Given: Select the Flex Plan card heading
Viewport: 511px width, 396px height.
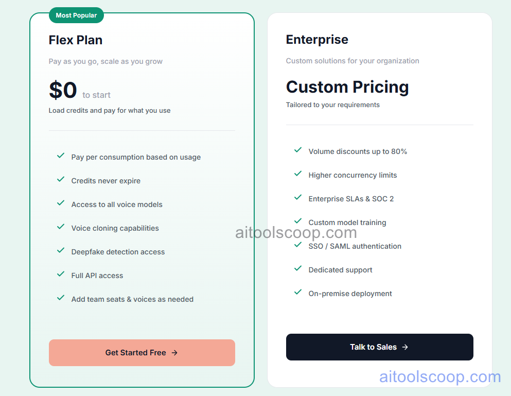Looking at the screenshot, I should (75, 40).
